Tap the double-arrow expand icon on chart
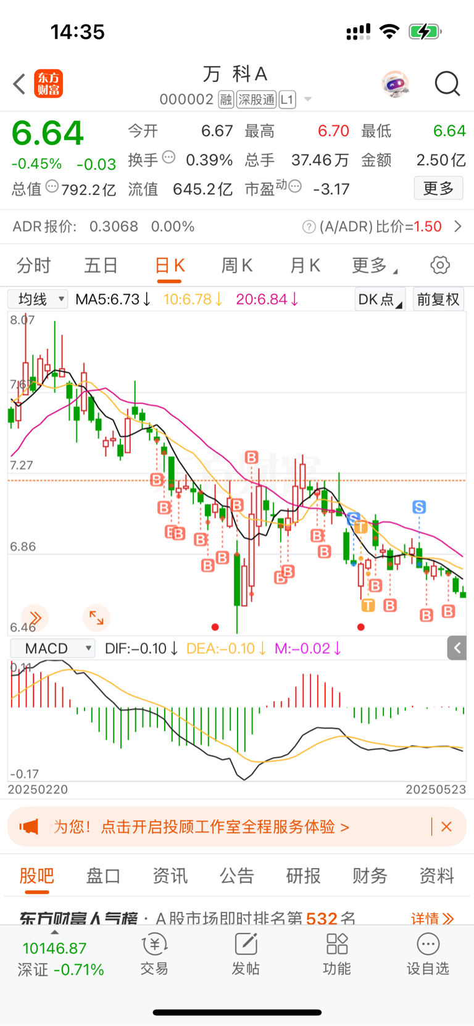474x1026 pixels. pyautogui.click(x=35, y=618)
